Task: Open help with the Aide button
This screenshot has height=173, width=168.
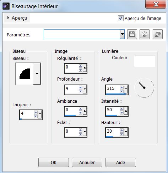Action: pos(121,162)
